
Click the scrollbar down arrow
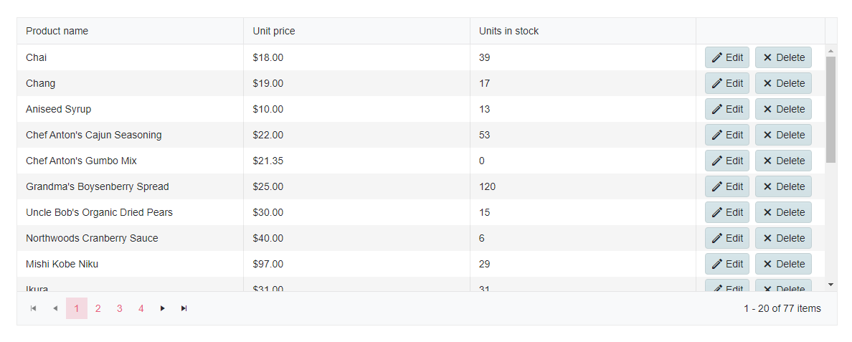pyautogui.click(x=830, y=285)
